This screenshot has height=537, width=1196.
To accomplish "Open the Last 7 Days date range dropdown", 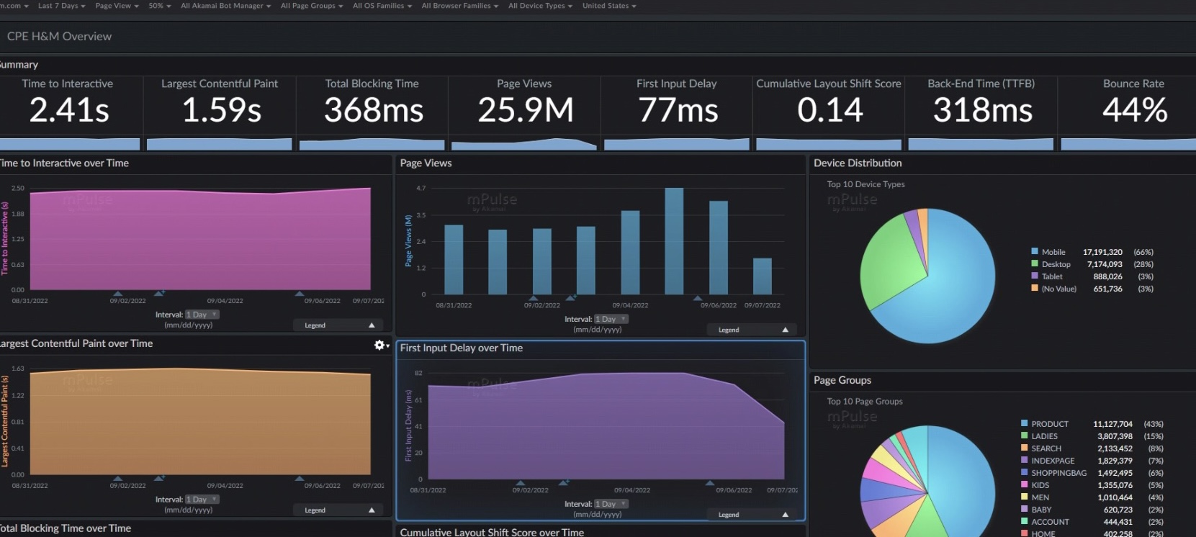I will pyautogui.click(x=61, y=6).
